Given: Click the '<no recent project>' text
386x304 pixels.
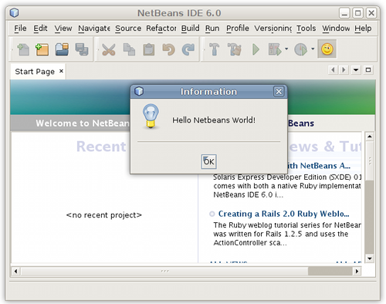Looking at the screenshot, I should pyautogui.click(x=104, y=214).
